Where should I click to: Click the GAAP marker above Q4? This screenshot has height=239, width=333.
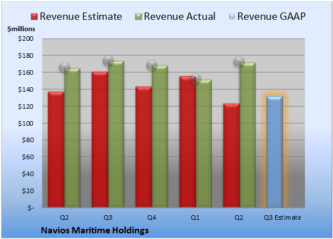pos(152,66)
